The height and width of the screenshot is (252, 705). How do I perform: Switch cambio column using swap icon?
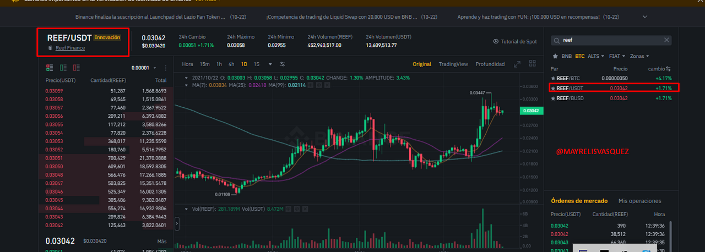(x=668, y=69)
